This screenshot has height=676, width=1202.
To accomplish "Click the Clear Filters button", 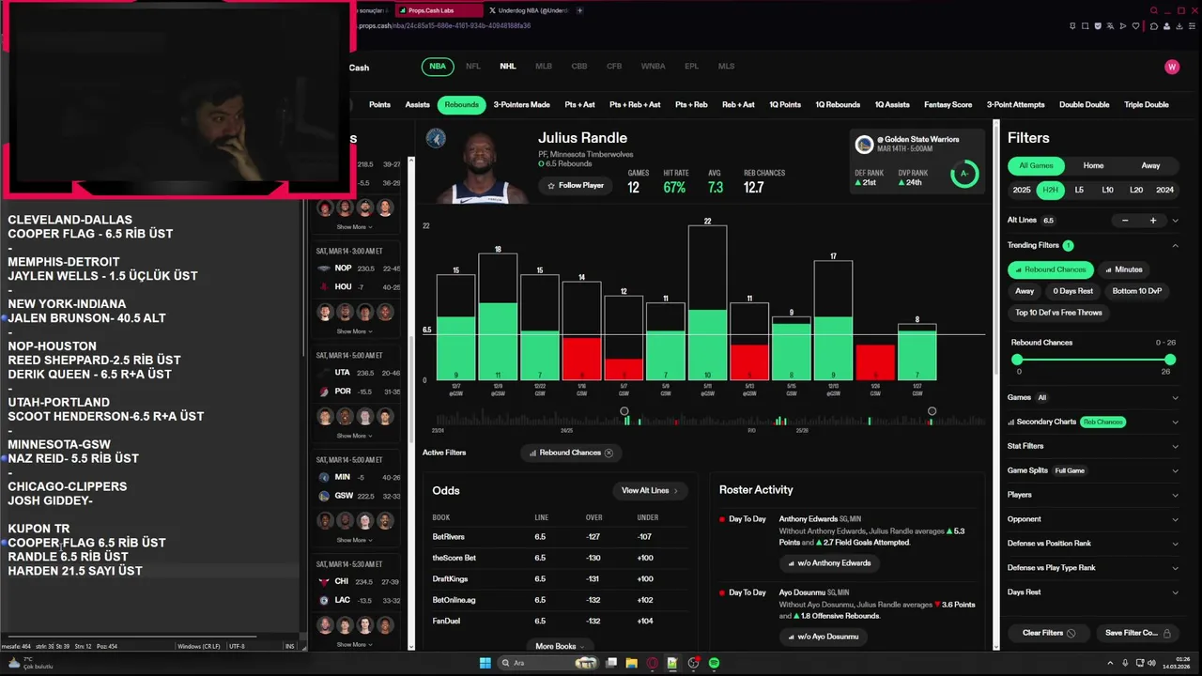I will [1048, 633].
